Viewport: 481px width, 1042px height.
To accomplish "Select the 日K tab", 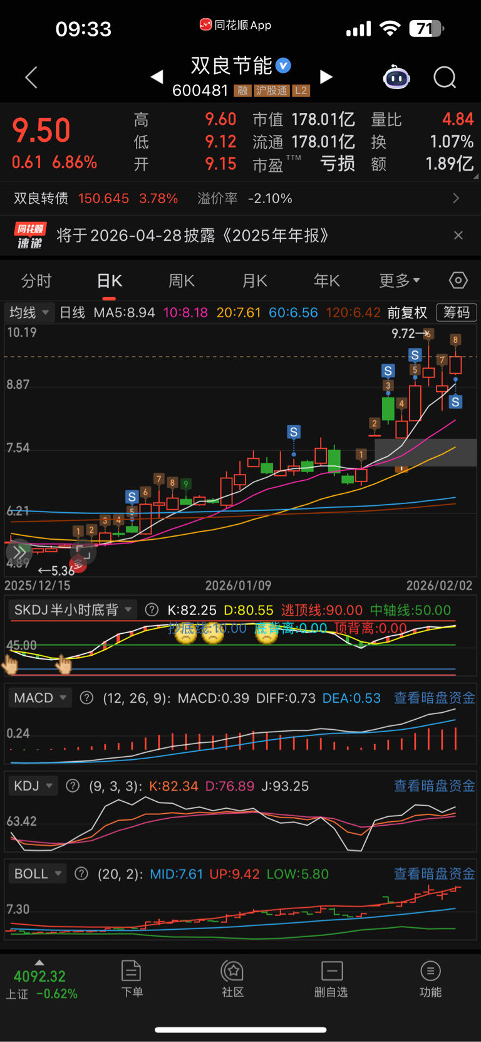I will (x=110, y=281).
